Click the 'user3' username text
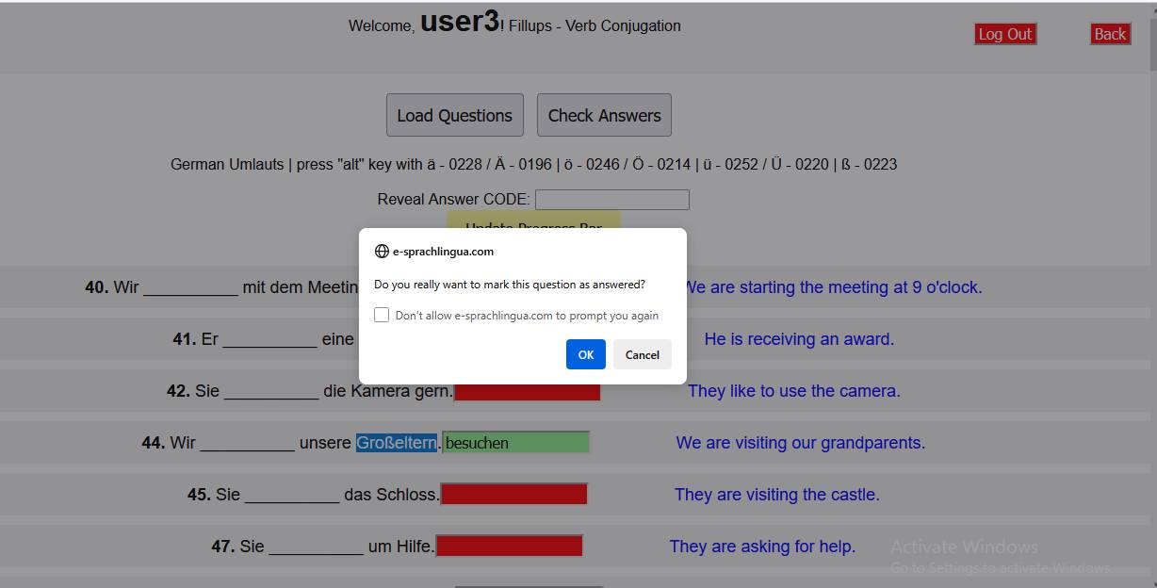 [460, 21]
